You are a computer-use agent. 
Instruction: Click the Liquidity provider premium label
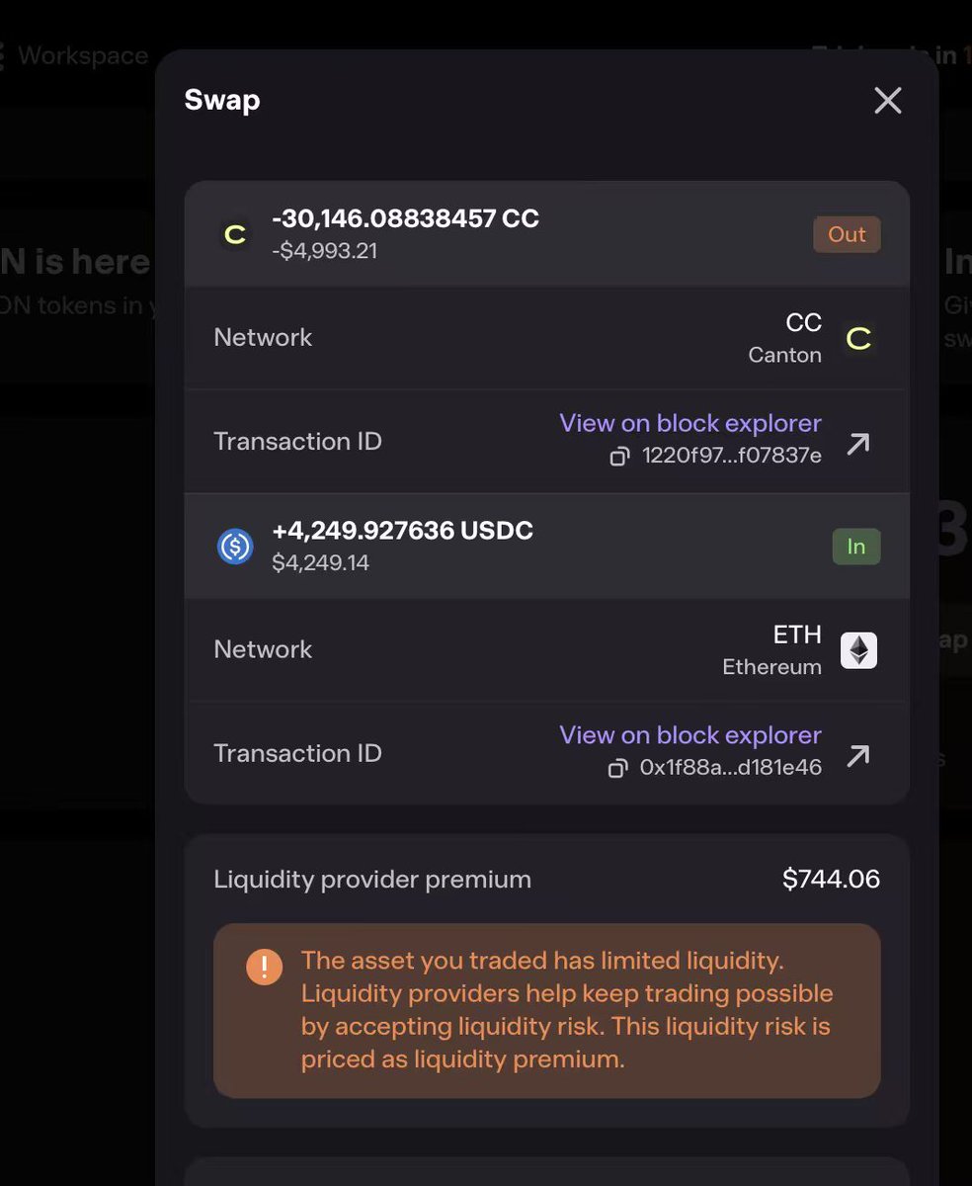(x=372, y=879)
